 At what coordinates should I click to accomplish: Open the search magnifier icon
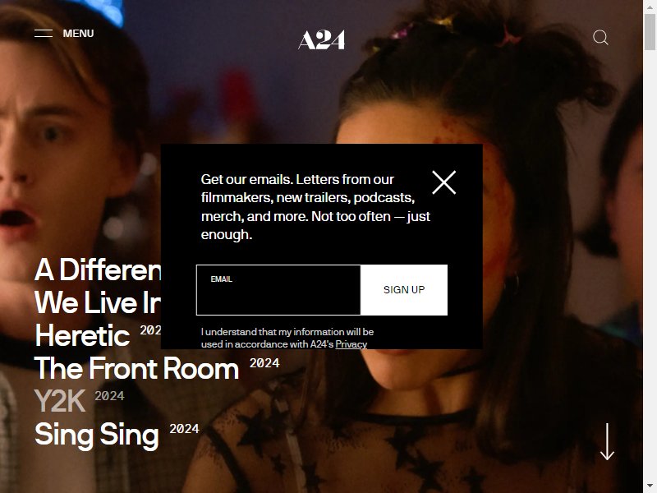[600, 37]
